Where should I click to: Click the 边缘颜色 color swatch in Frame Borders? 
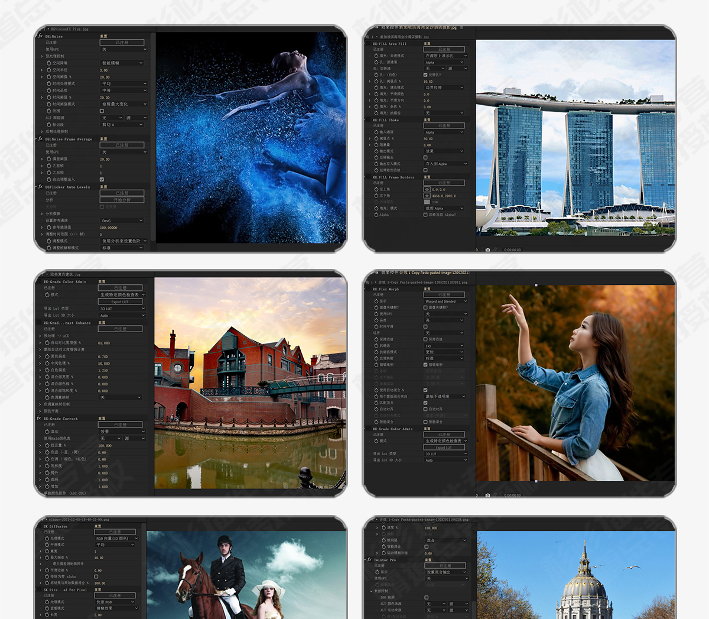click(x=427, y=202)
